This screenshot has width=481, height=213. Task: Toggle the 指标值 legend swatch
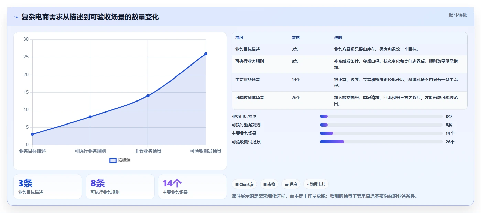point(113,160)
